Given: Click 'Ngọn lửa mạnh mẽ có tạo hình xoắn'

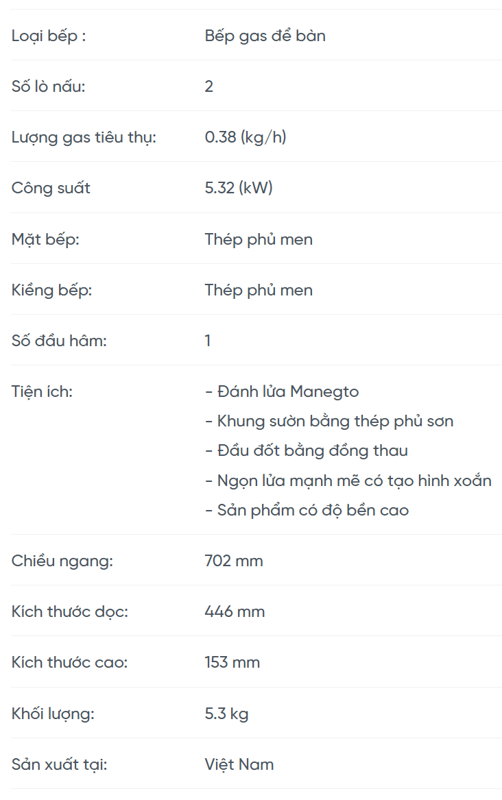Looking at the screenshot, I should [x=348, y=481].
